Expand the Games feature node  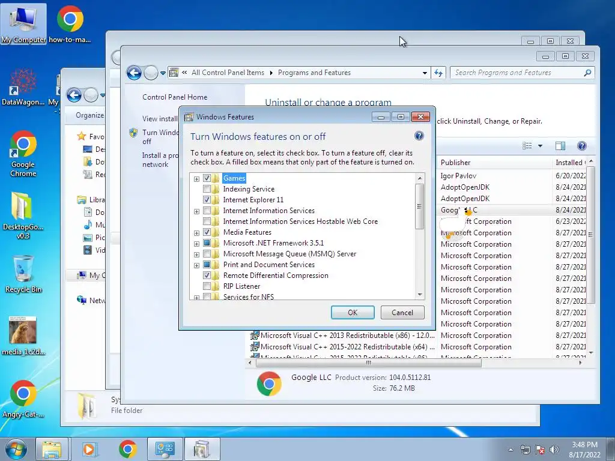coord(196,179)
